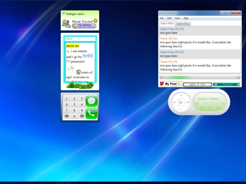
Task: Click the Mood: Excited text
Action: point(82,21)
